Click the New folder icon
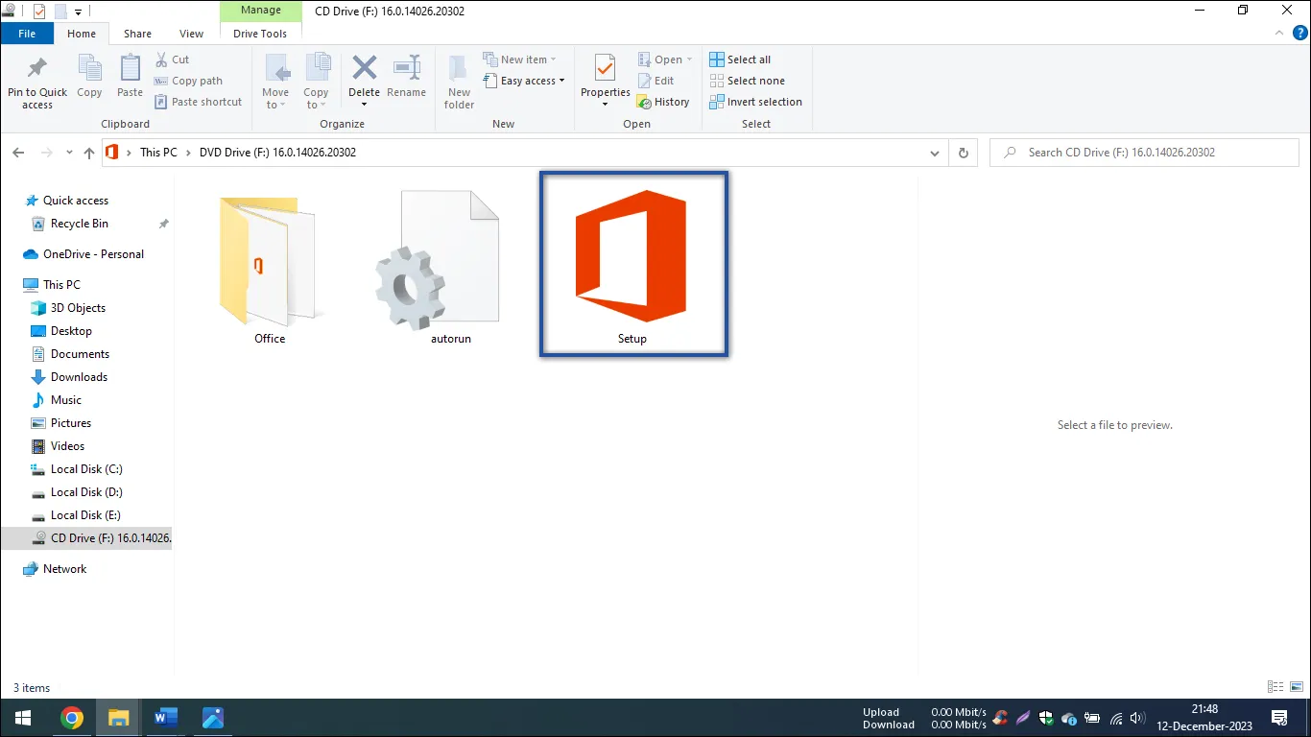1311x737 pixels. (x=459, y=70)
